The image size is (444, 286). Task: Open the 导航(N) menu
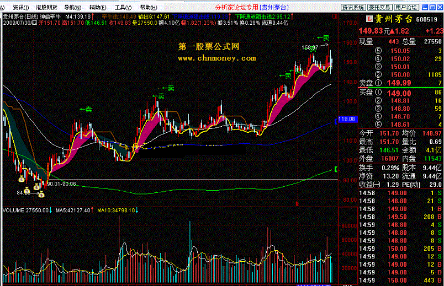[72, 8]
